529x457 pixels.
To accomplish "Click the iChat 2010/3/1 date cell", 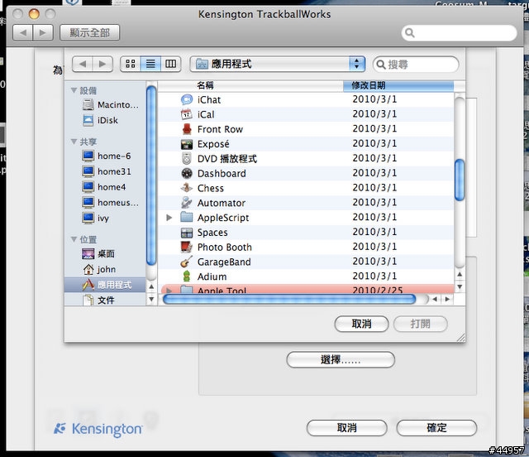I will 374,99.
